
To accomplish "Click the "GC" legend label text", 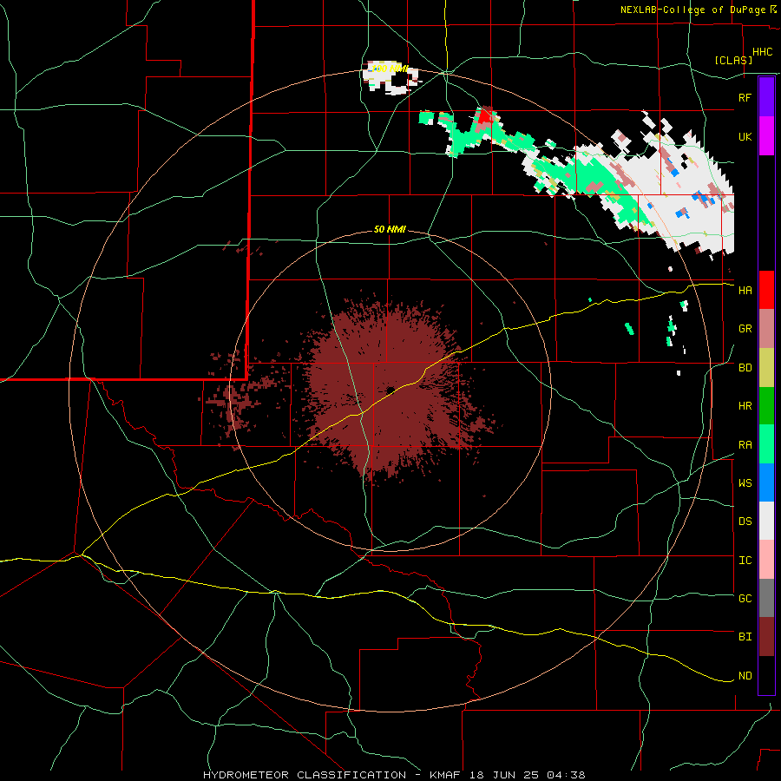I will [745, 598].
